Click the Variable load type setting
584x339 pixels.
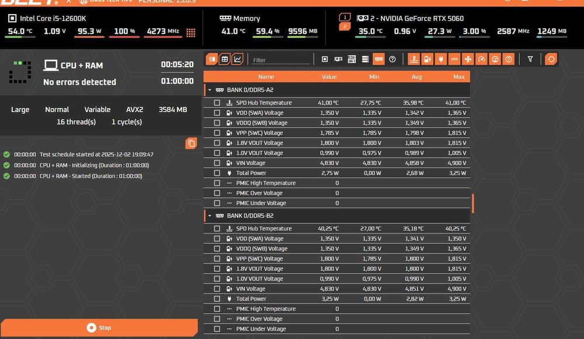coord(97,110)
